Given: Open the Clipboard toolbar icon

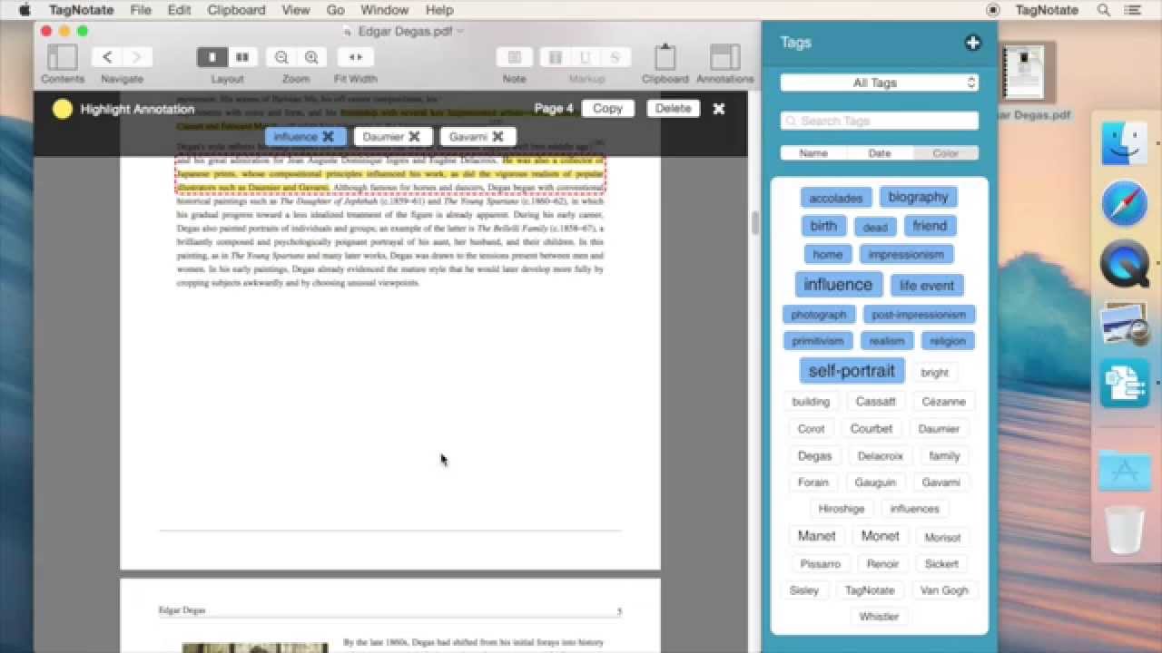Looking at the screenshot, I should click(665, 57).
